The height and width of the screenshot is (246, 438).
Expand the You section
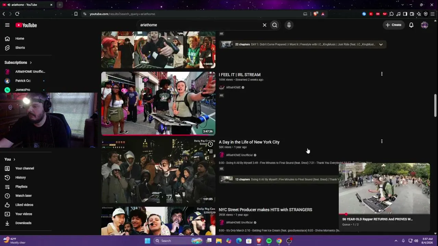10,159
